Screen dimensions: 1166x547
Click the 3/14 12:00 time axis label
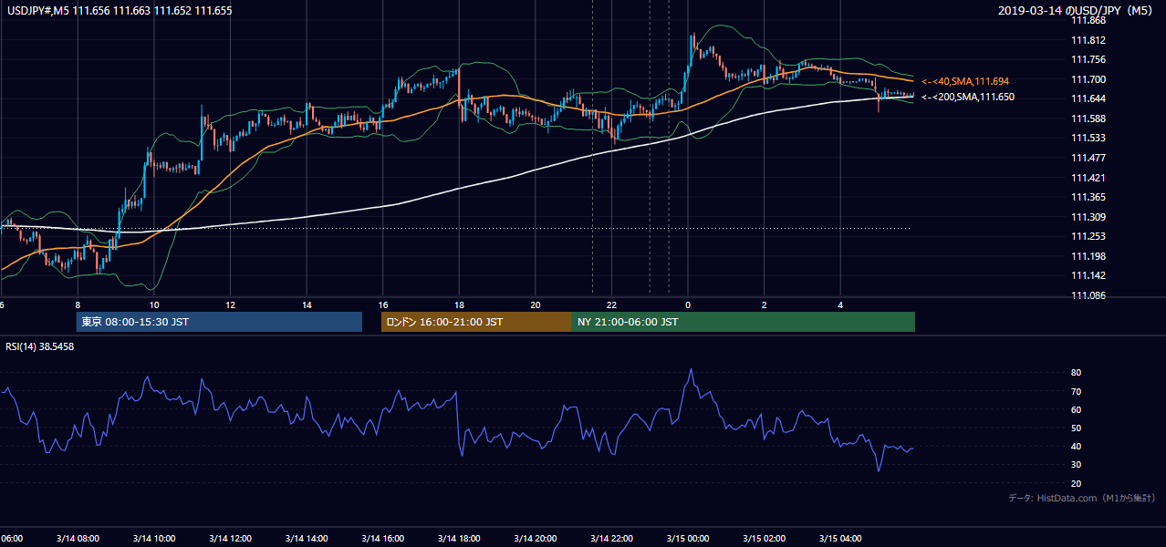point(230,538)
